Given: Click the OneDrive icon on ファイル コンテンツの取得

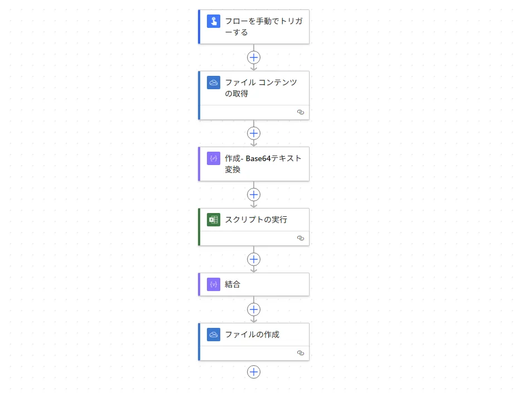Looking at the screenshot, I should coord(214,83).
